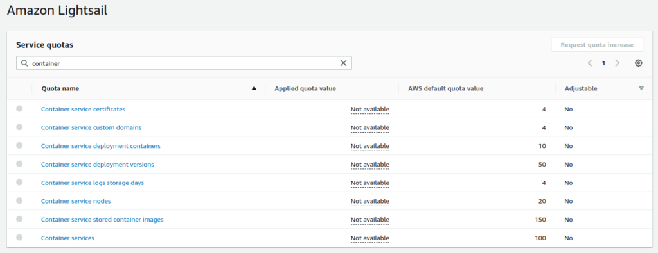
Task: Click 'Not available' for logs storage days row
Action: coord(370,183)
